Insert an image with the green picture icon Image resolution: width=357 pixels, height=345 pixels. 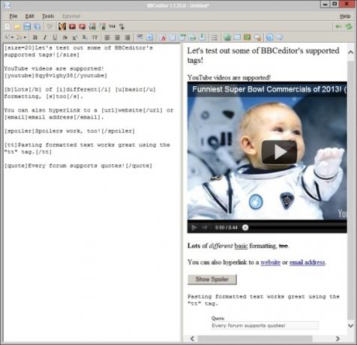point(247,37)
